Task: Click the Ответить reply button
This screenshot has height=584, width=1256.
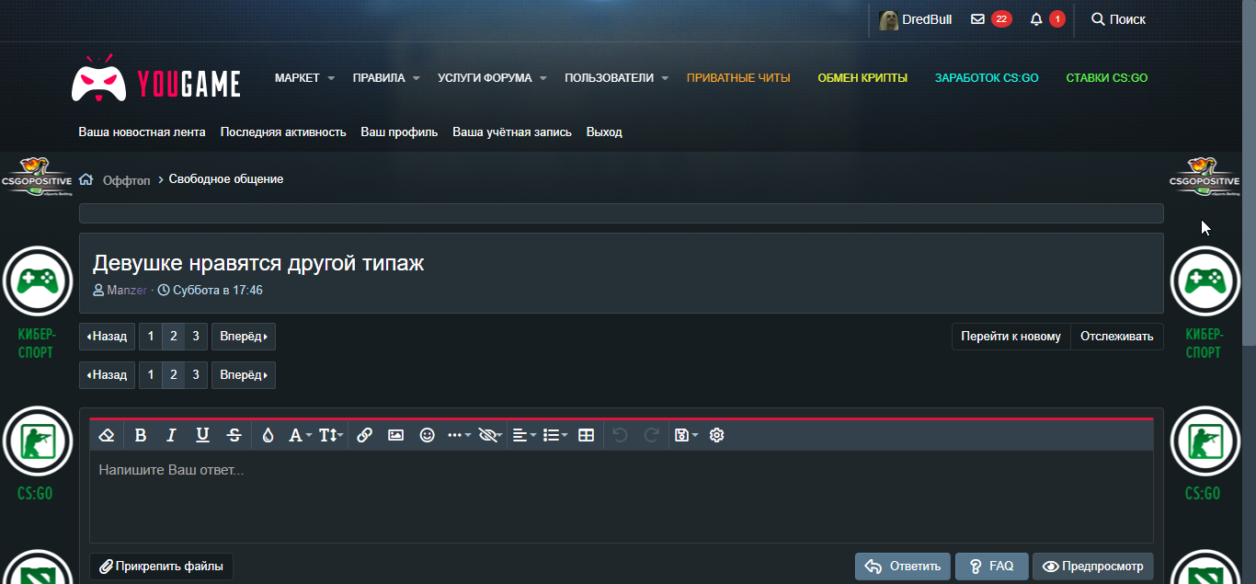Action: (903, 567)
